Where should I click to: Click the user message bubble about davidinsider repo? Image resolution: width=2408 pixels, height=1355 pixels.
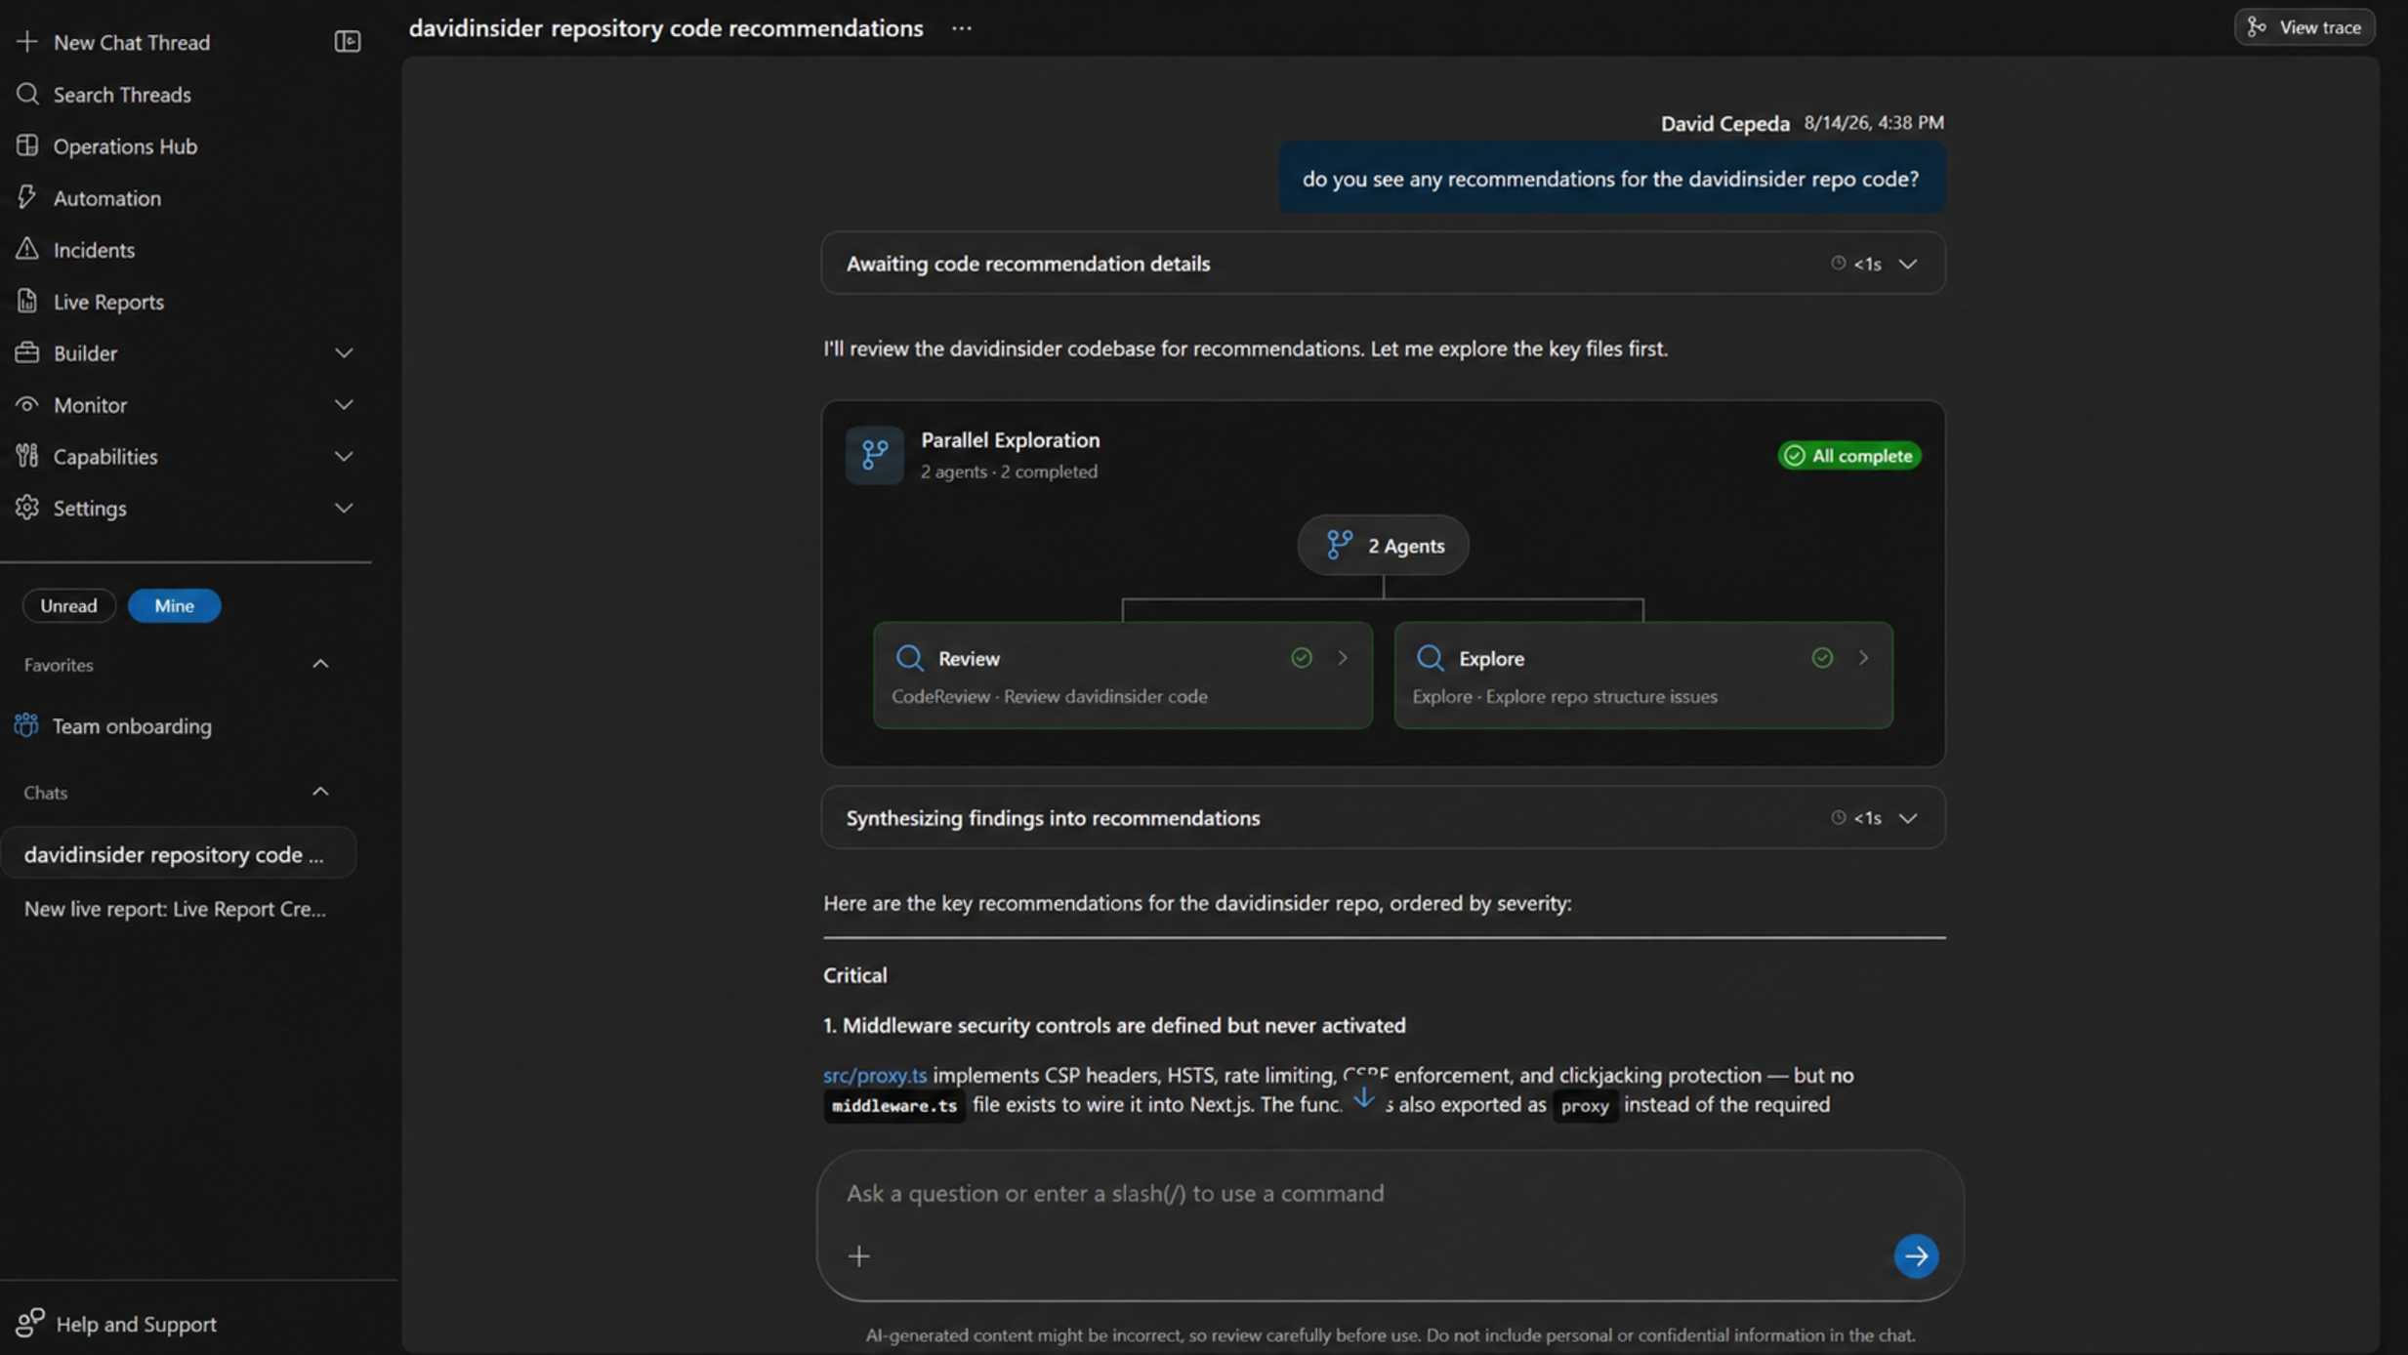[x=1611, y=179]
